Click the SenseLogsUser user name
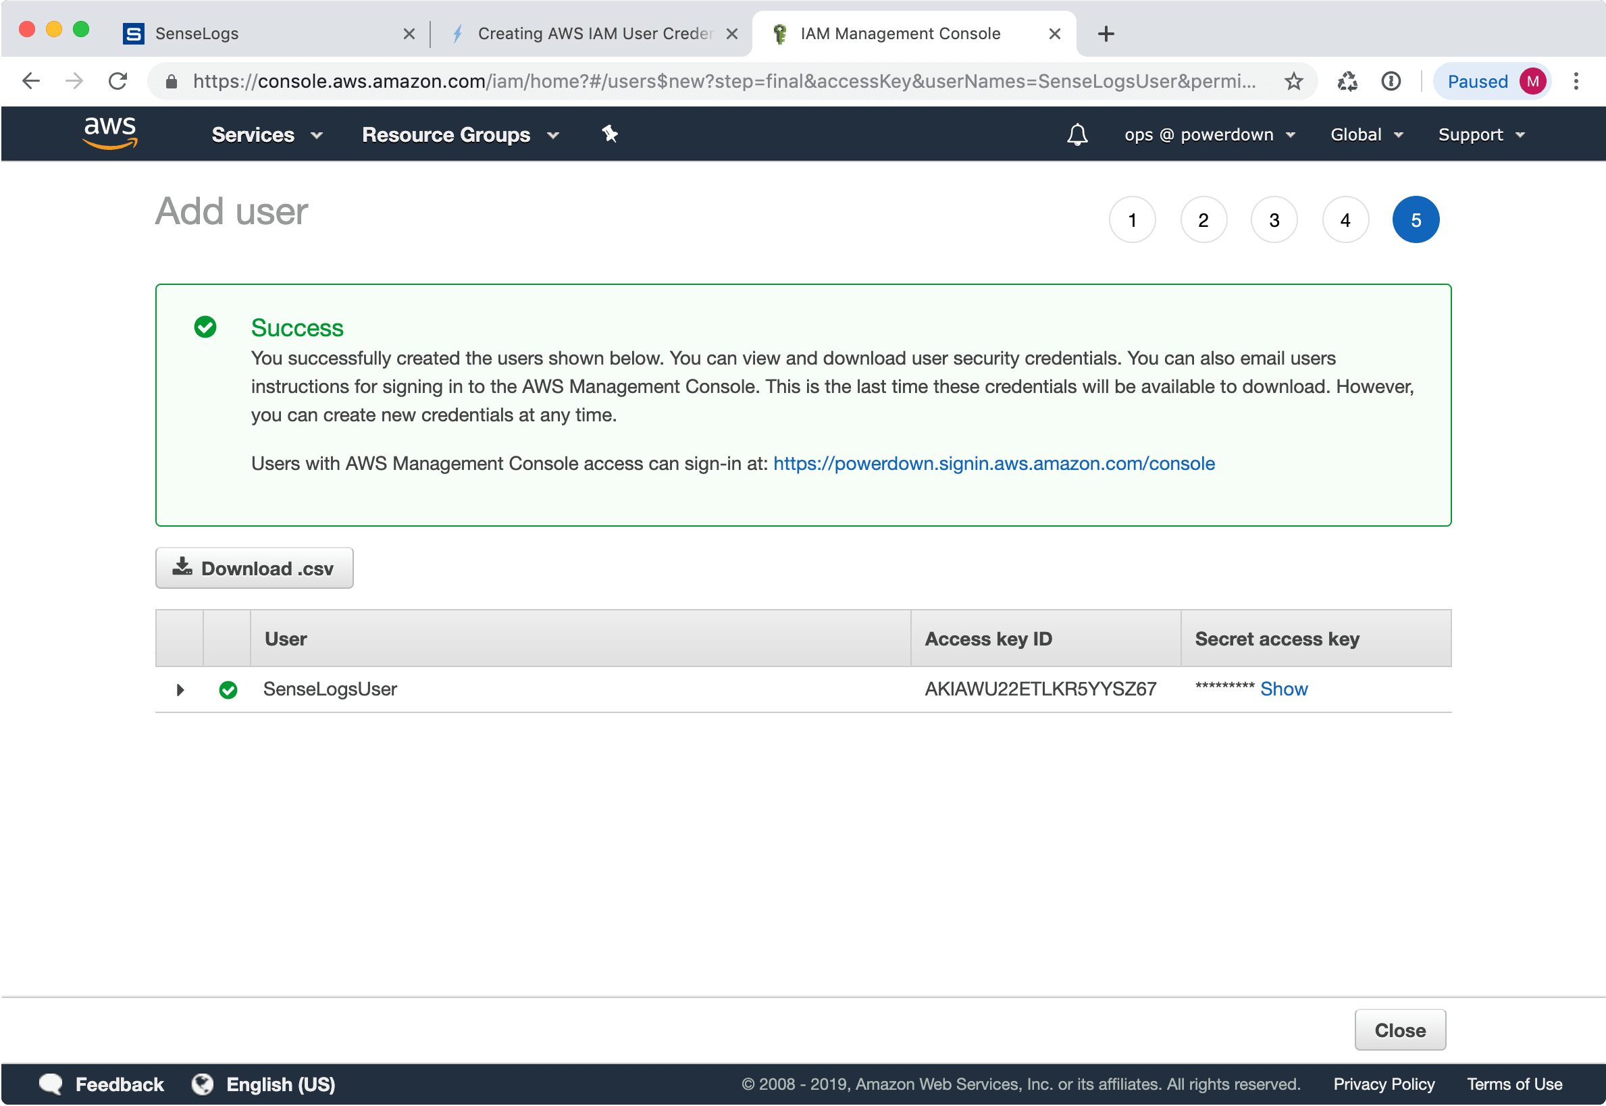The height and width of the screenshot is (1106, 1606). coord(330,689)
